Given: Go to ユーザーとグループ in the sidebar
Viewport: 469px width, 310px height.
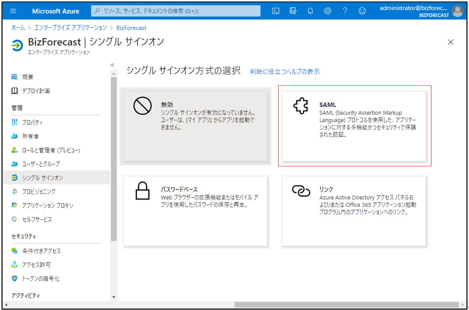Looking at the screenshot, I should pos(41,164).
